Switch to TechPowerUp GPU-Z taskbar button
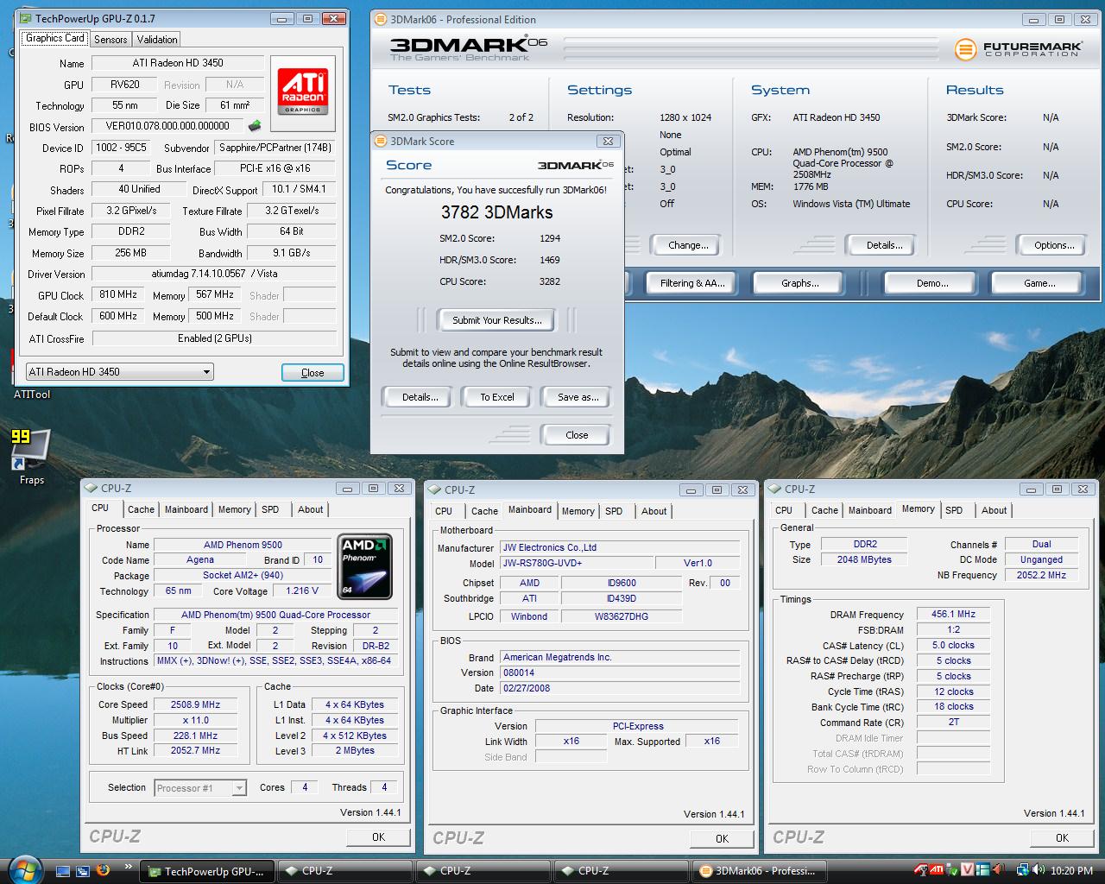The image size is (1105, 884). 207,871
